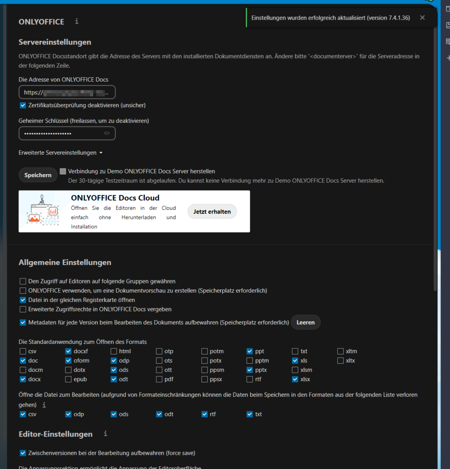Check the csv default format checkbox
Viewport: 450px width, 469px height.
pyautogui.click(x=23, y=351)
